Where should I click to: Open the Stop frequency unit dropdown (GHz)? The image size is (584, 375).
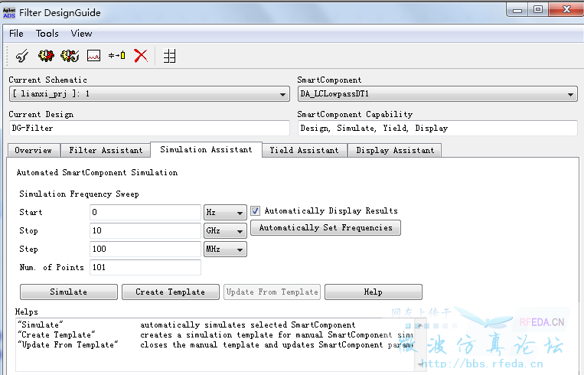coord(225,231)
